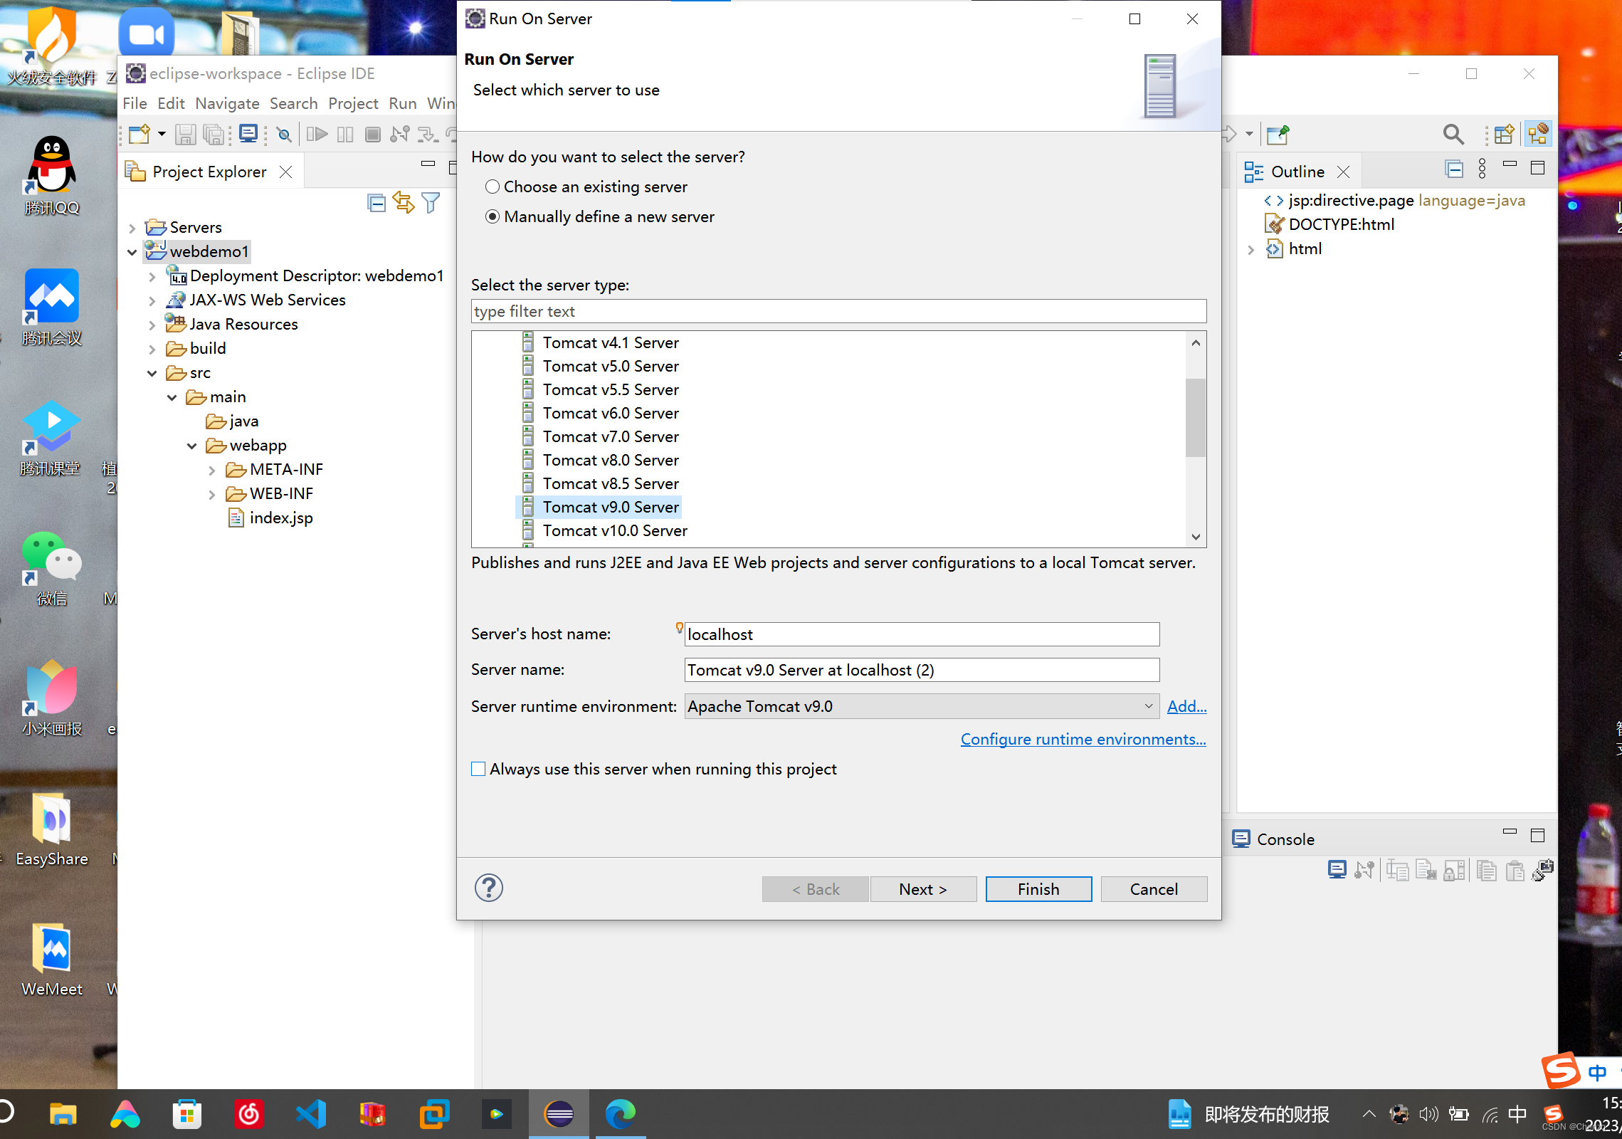Click Open Perspective icon in toolbar
Viewport: 1622px width, 1139px height.
pyautogui.click(x=1503, y=134)
